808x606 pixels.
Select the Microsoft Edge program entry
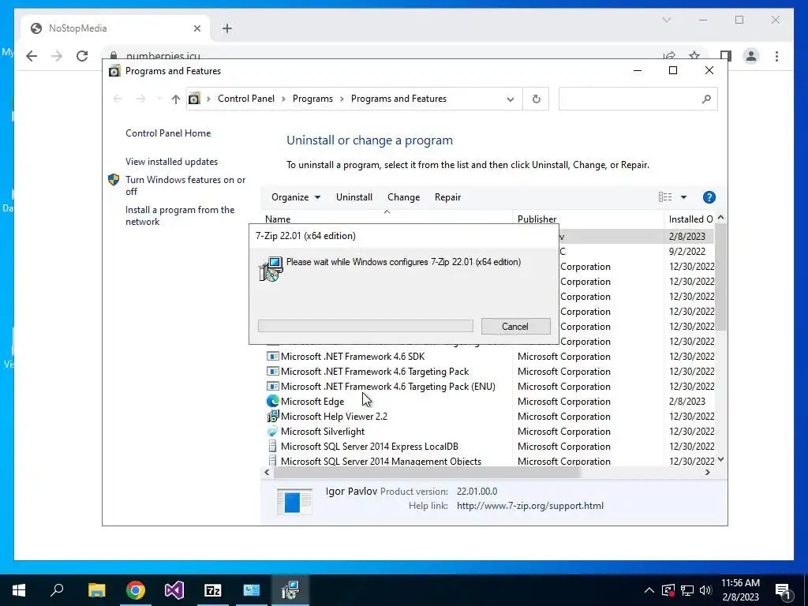tap(489, 402)
